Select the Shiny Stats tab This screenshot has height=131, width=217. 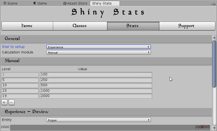[x=102, y=4]
